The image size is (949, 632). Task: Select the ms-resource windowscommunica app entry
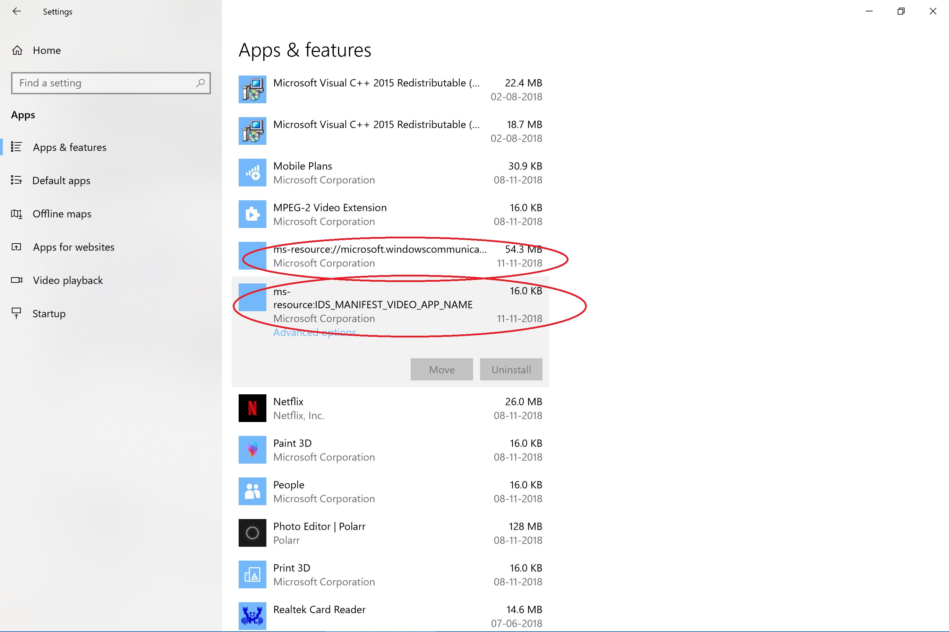(x=390, y=256)
